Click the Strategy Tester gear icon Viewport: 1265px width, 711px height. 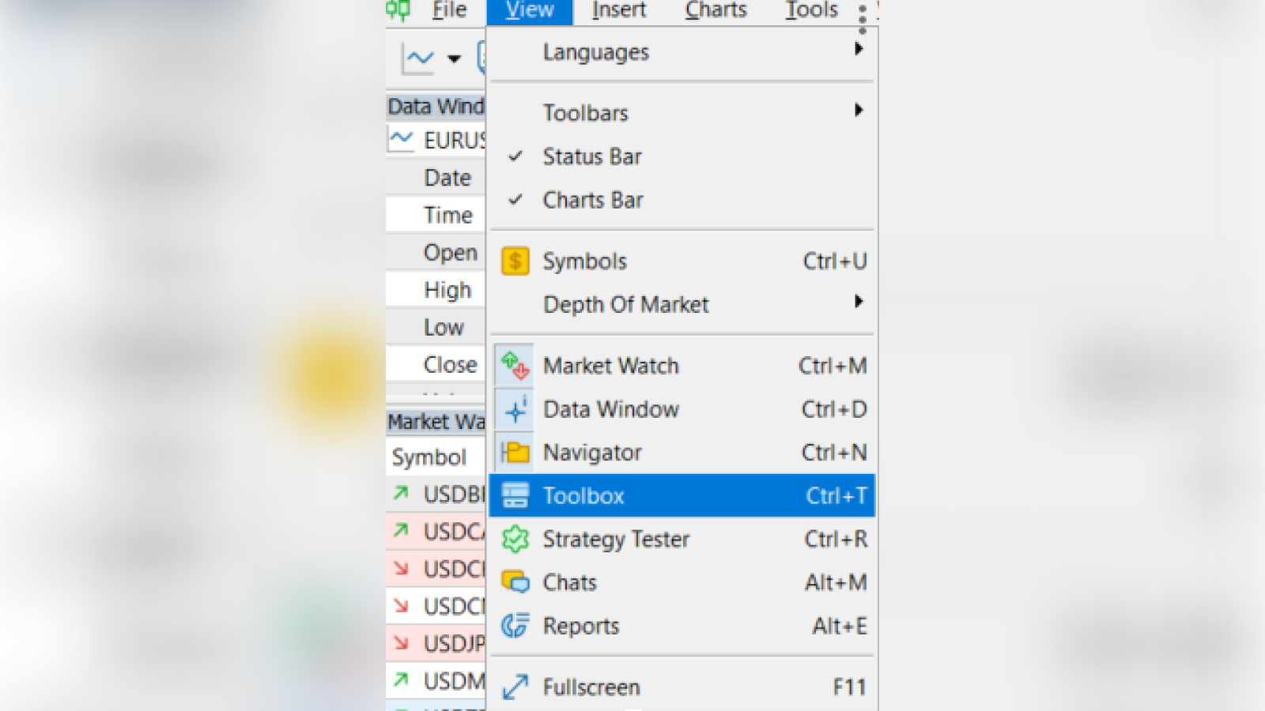(x=515, y=540)
